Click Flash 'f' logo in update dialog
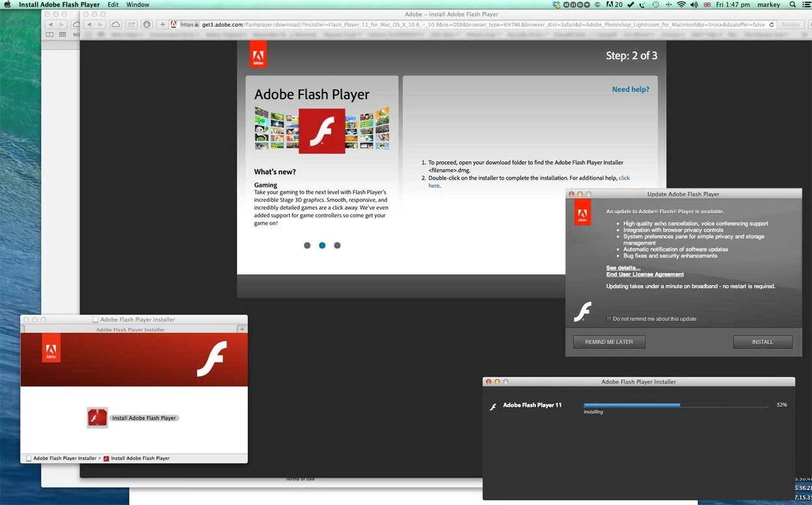The width and height of the screenshot is (812, 505). [x=582, y=312]
